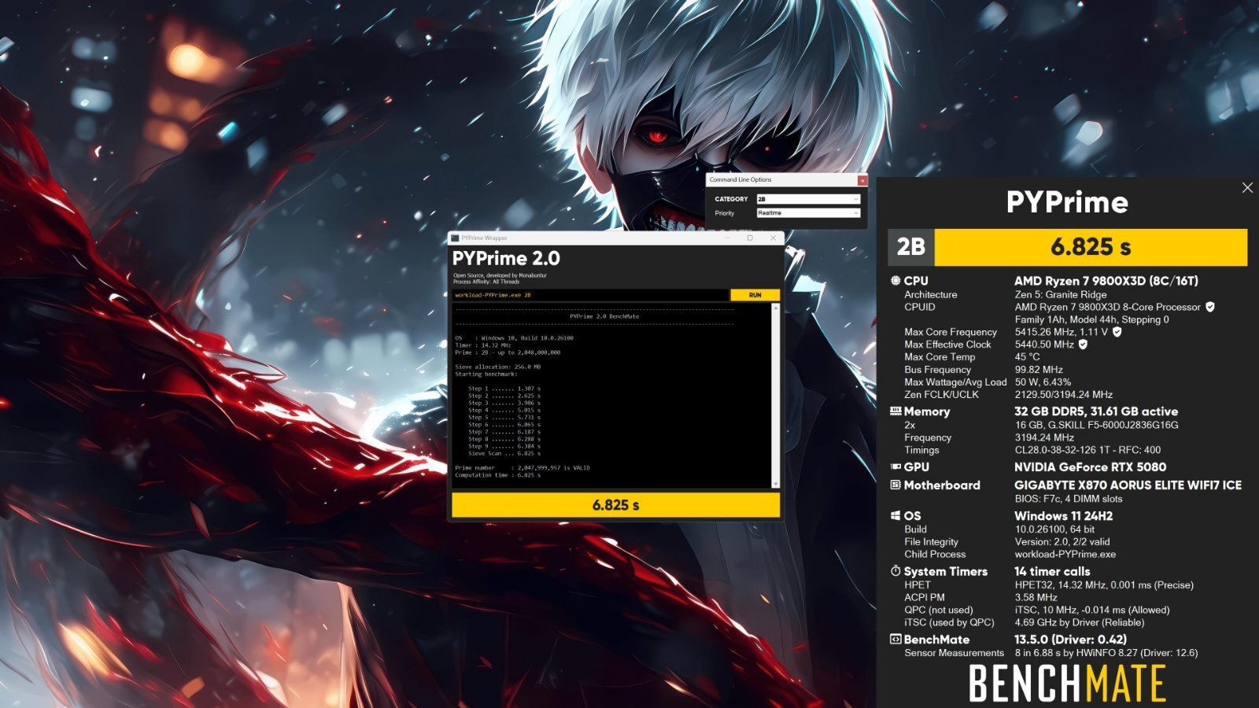Click the NVIDIA GeForce RTX 5080 text
The width and height of the screenshot is (1259, 708).
click(1091, 466)
